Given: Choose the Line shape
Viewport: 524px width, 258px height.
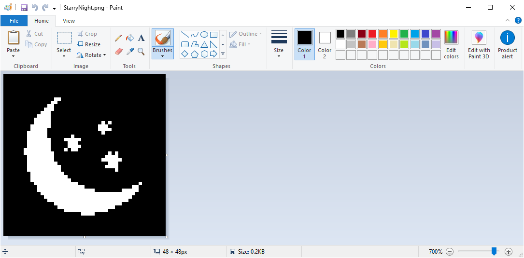Looking at the screenshot, I should point(185,35).
